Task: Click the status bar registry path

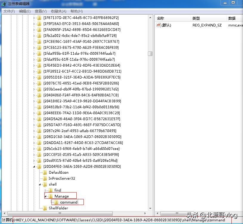Action: [113, 220]
